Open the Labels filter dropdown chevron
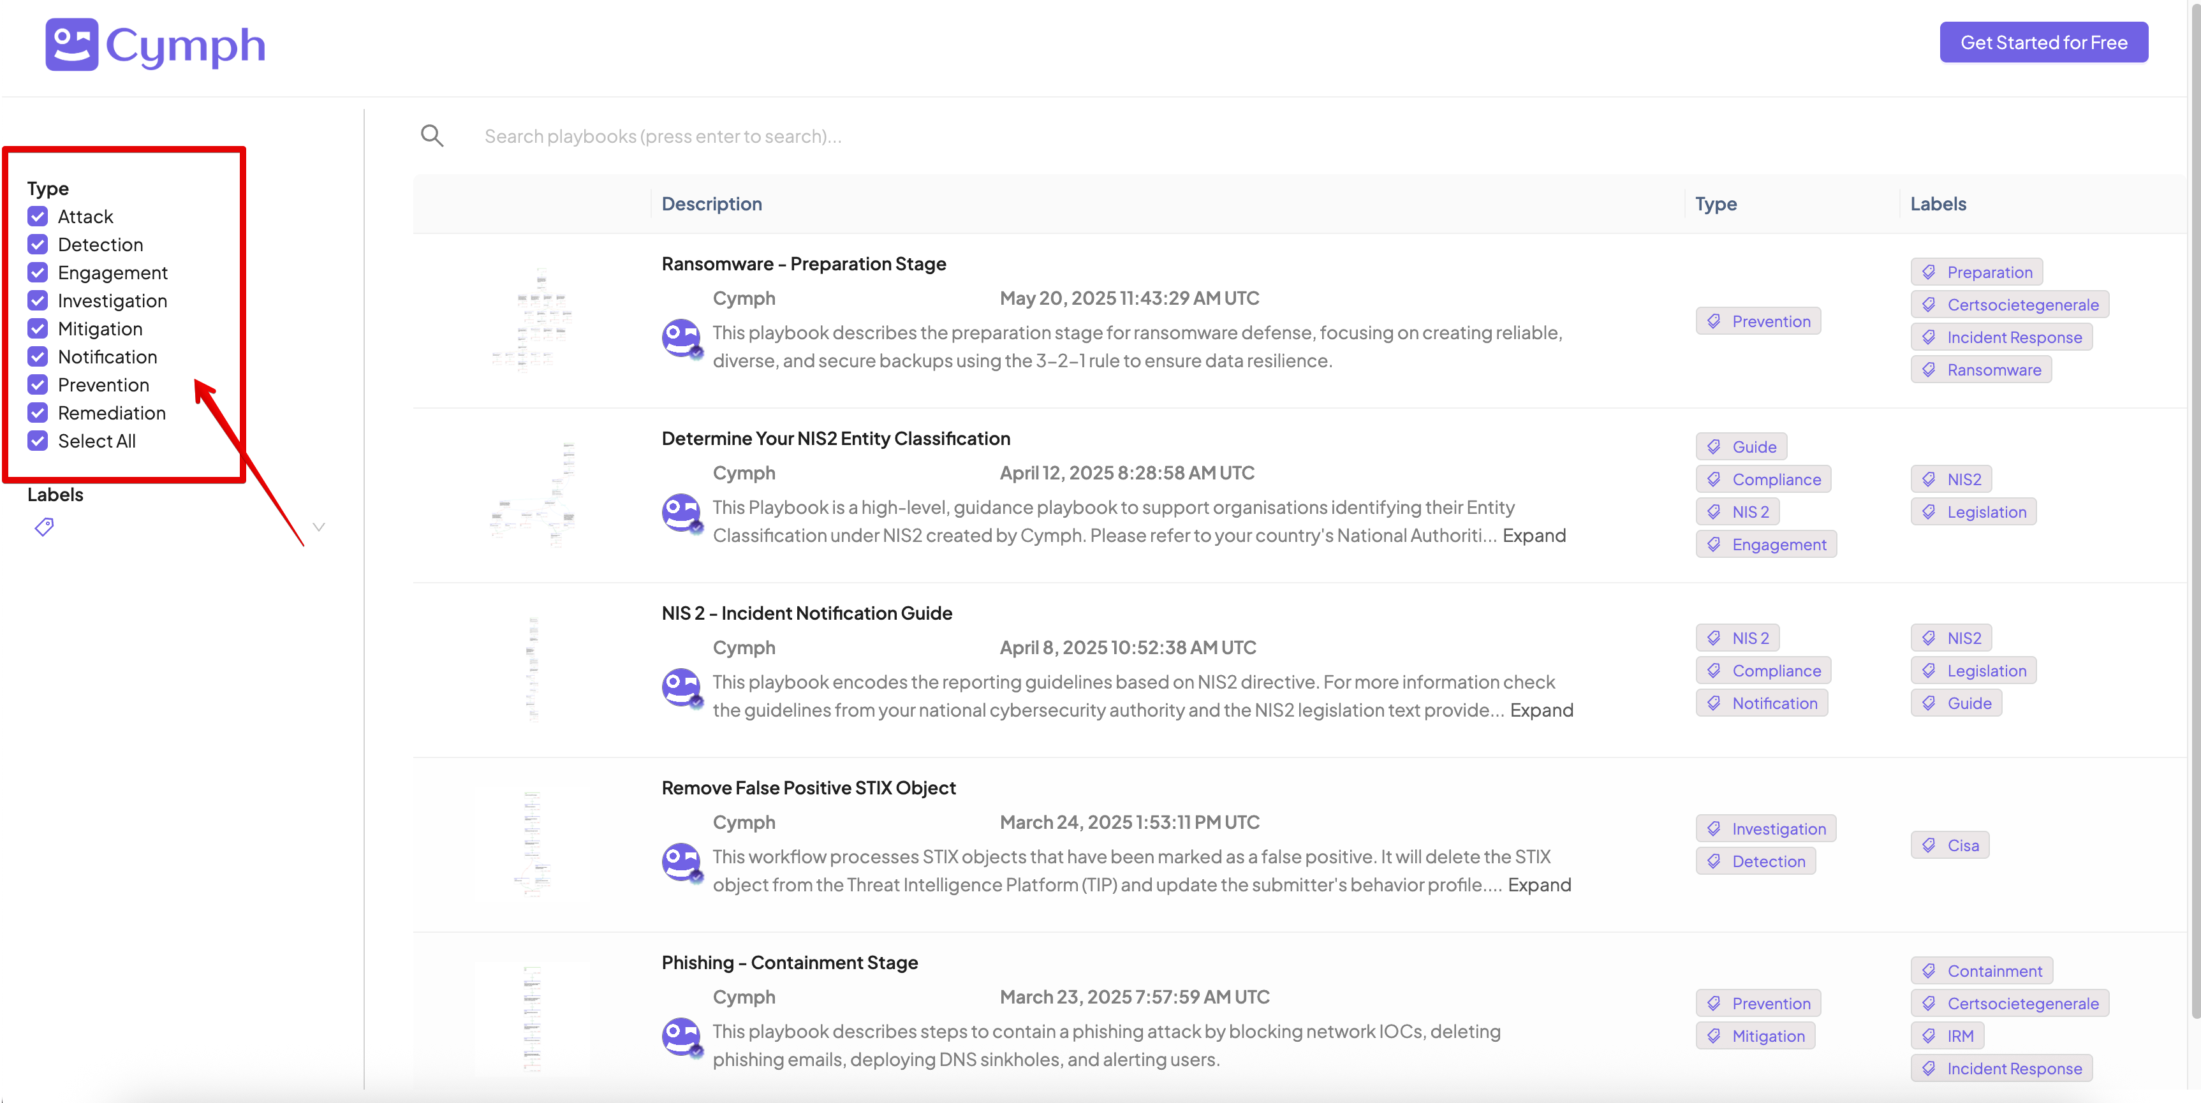 [x=319, y=527]
